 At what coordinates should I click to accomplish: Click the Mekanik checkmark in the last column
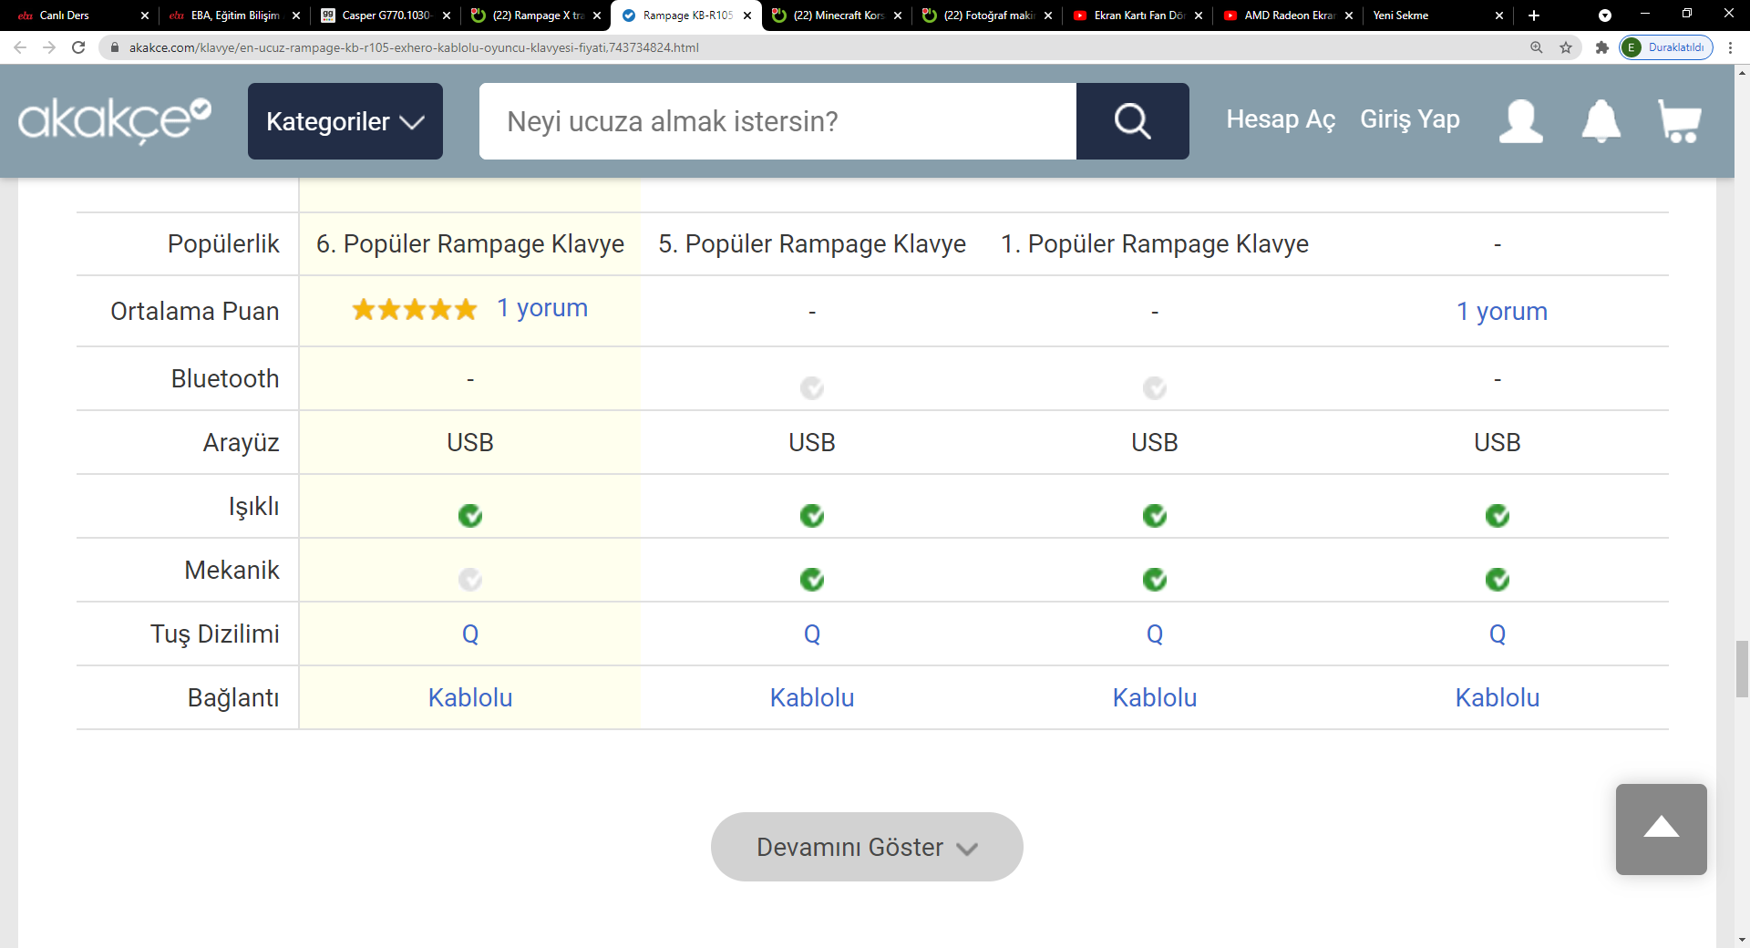click(1498, 580)
